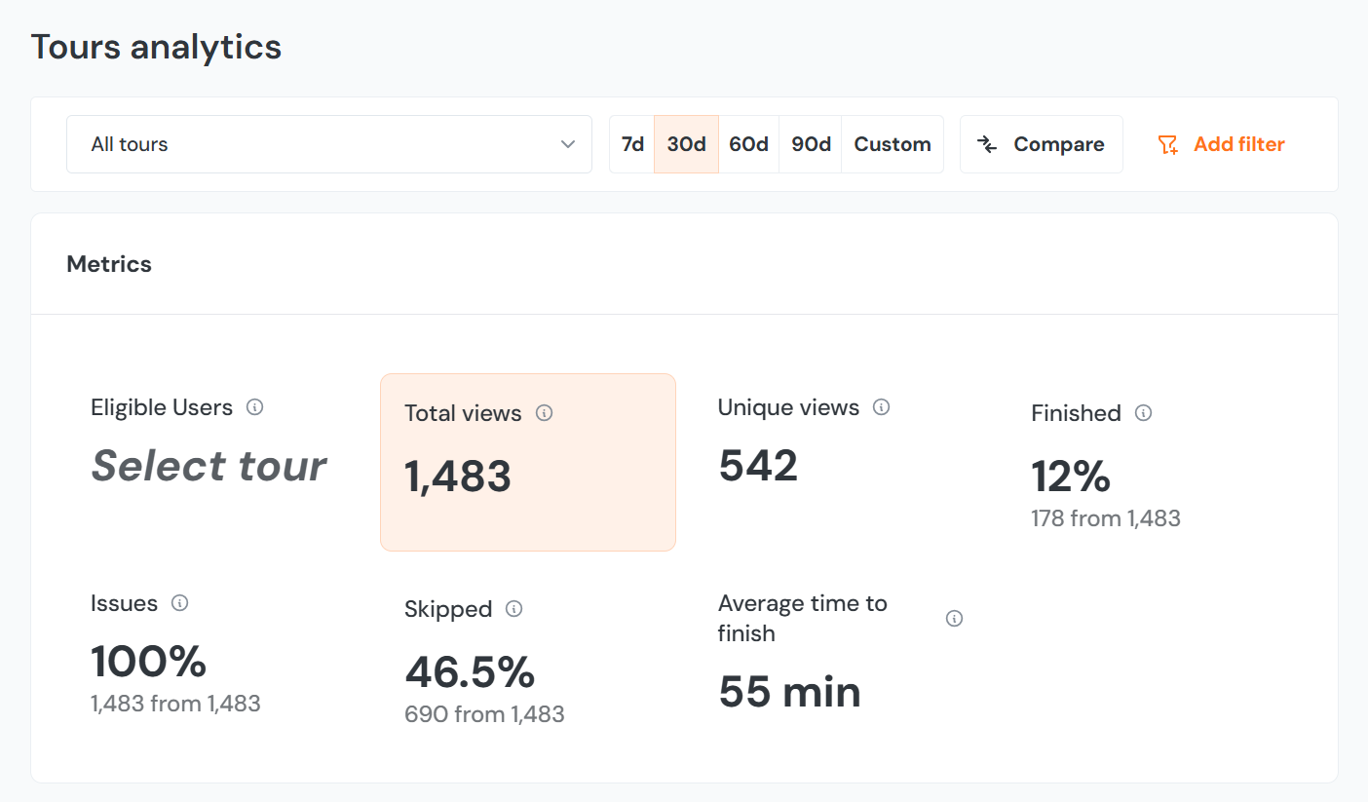
Task: Select the 7d time range
Action: [x=632, y=144]
